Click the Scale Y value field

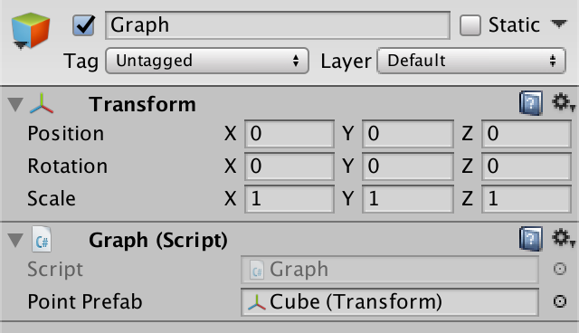(408, 199)
